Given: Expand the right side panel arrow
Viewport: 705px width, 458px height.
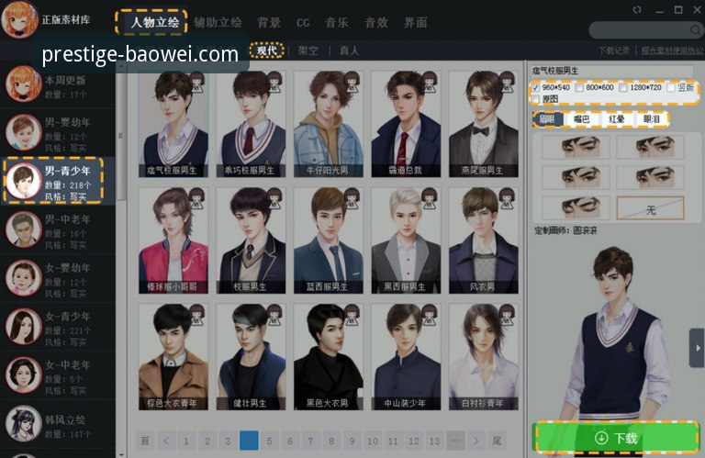Looking at the screenshot, I should point(697,348).
